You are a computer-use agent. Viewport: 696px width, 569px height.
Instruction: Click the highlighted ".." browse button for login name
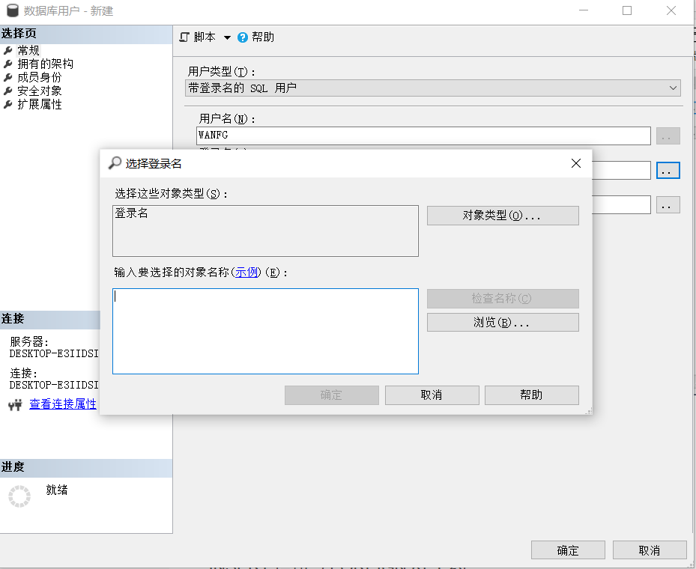click(668, 170)
